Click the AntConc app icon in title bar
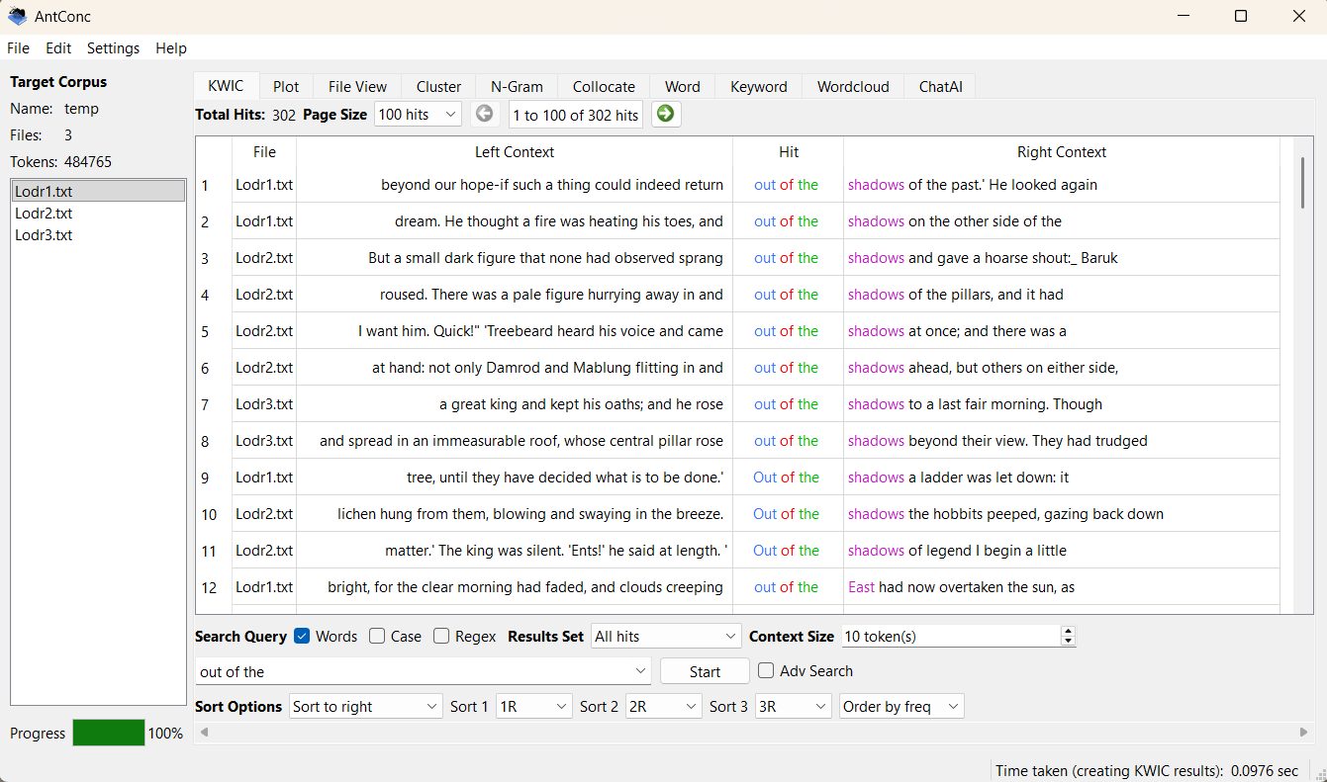 pyautogui.click(x=17, y=17)
